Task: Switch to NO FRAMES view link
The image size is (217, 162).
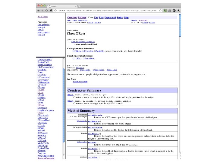Action: click(x=143, y=20)
